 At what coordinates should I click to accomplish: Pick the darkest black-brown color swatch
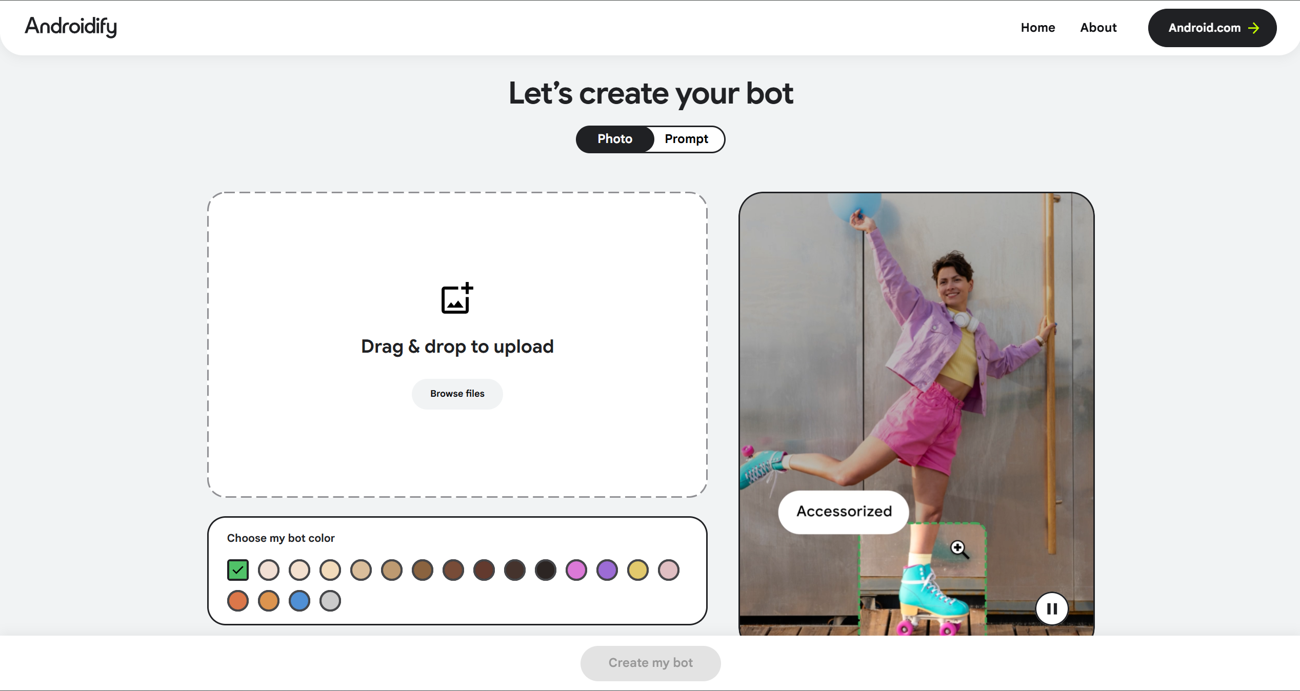(546, 570)
